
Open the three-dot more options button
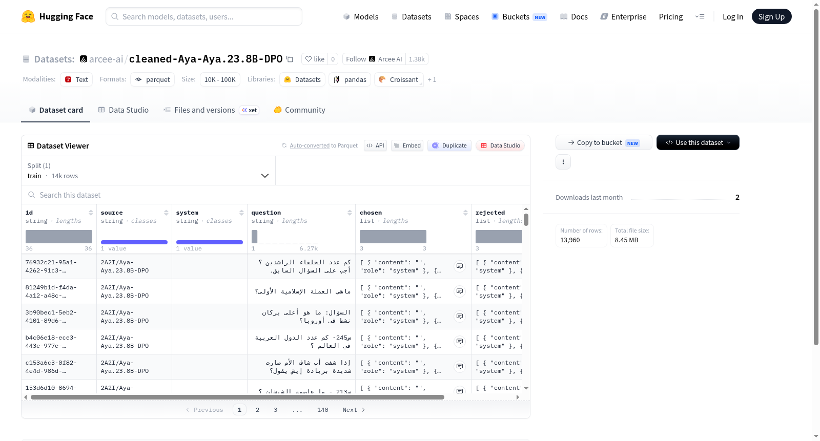pos(563,162)
